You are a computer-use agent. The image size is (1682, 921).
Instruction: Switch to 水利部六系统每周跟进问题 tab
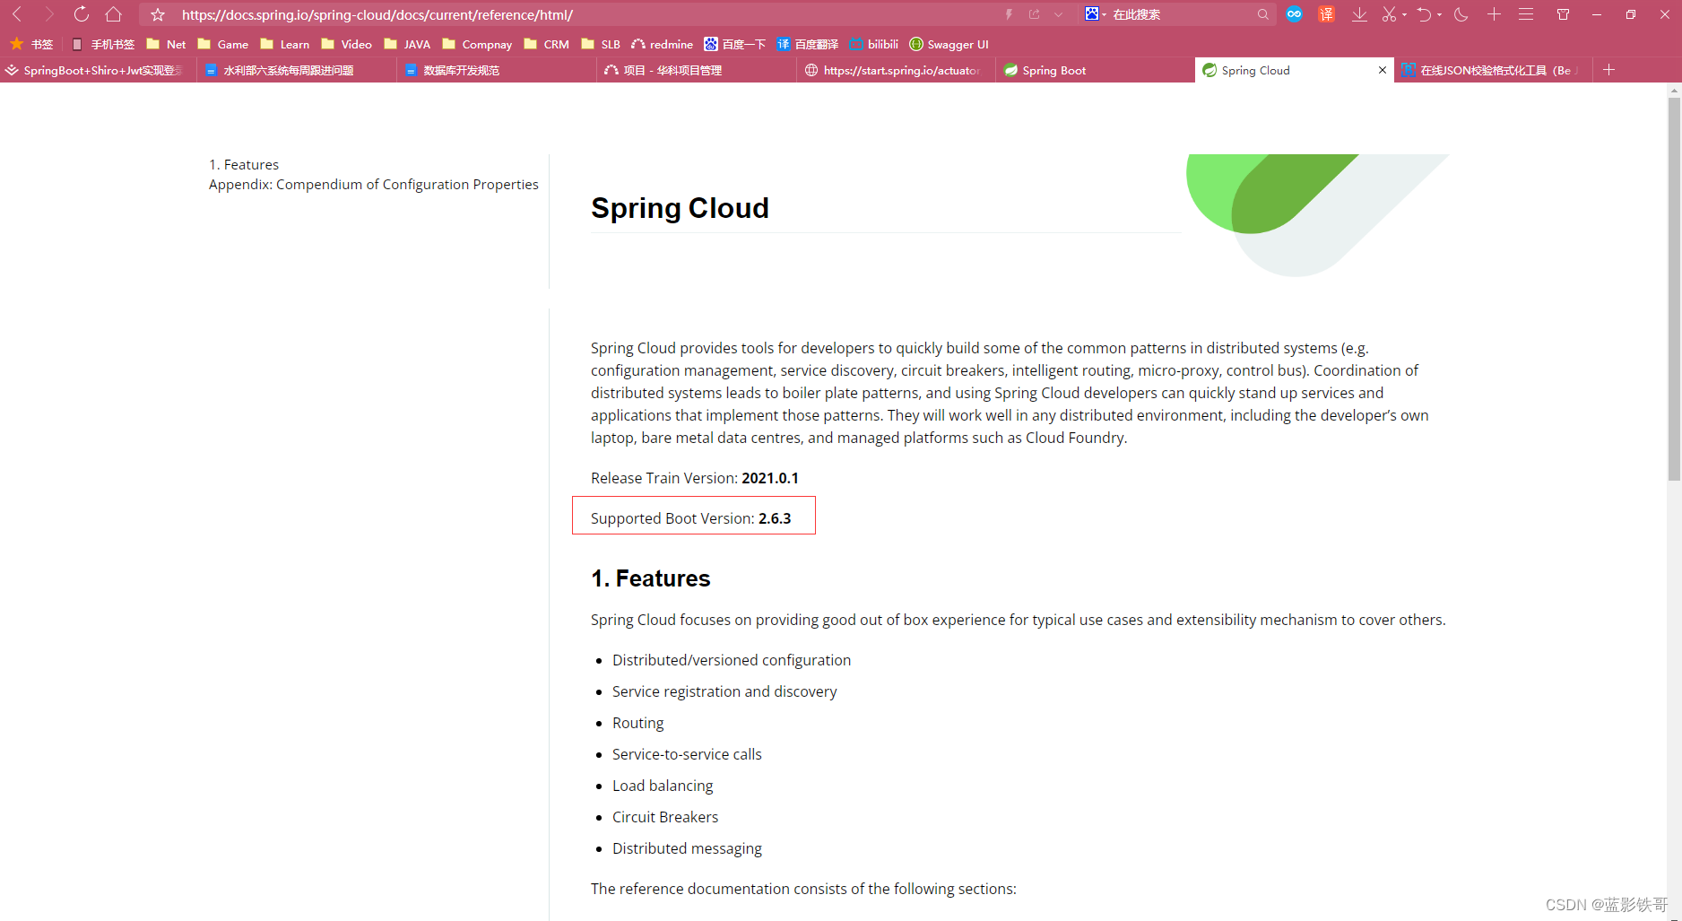(x=298, y=70)
